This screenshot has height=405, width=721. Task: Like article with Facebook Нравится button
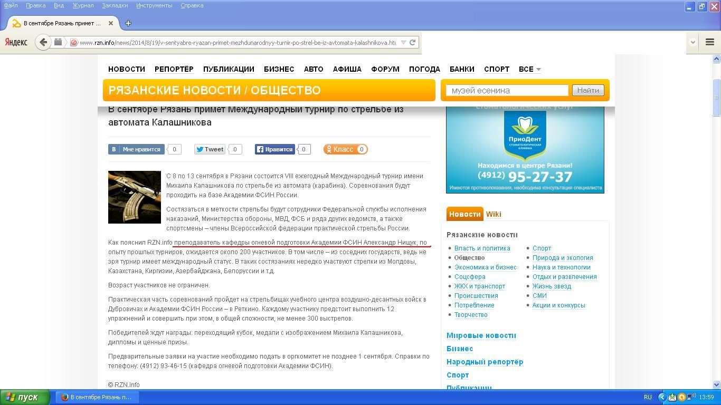click(x=274, y=149)
